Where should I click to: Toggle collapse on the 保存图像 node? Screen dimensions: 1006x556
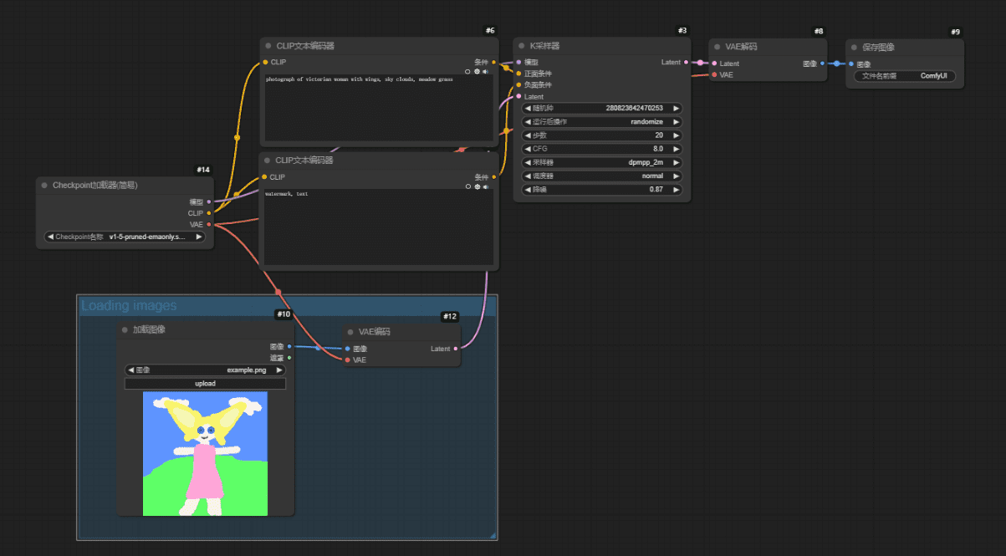coord(853,47)
